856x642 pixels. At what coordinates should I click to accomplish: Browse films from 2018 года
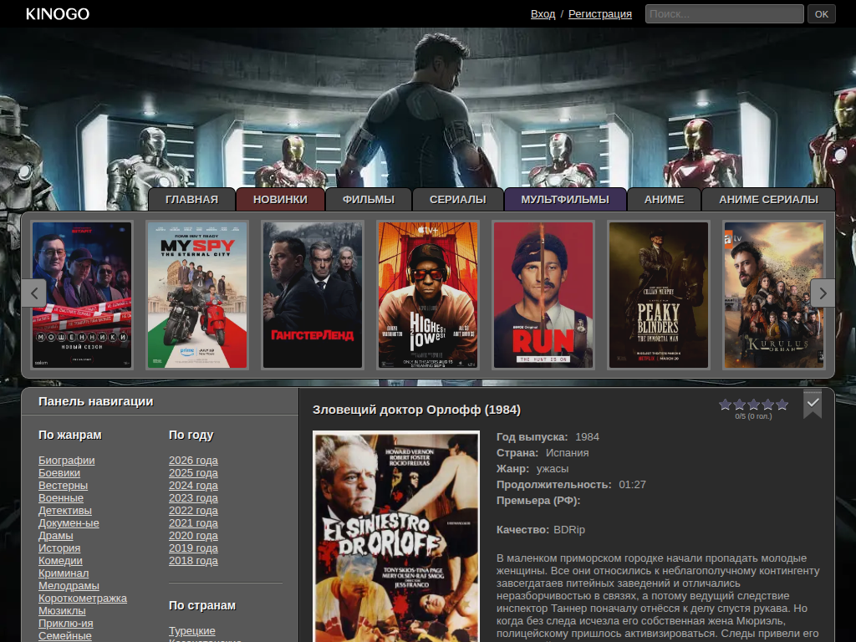(x=193, y=561)
